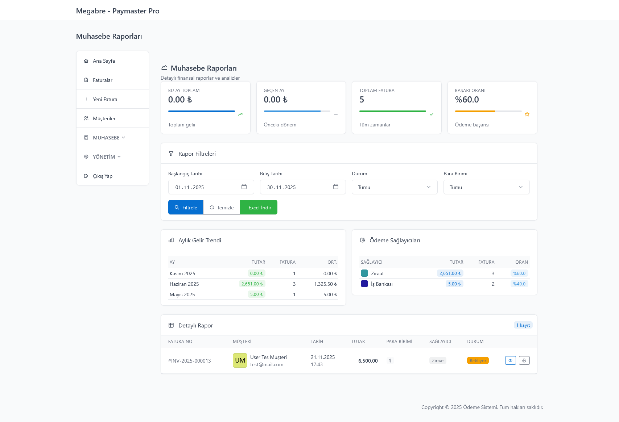Click the funnel icon beside Rapor Filtreleri

click(x=171, y=154)
